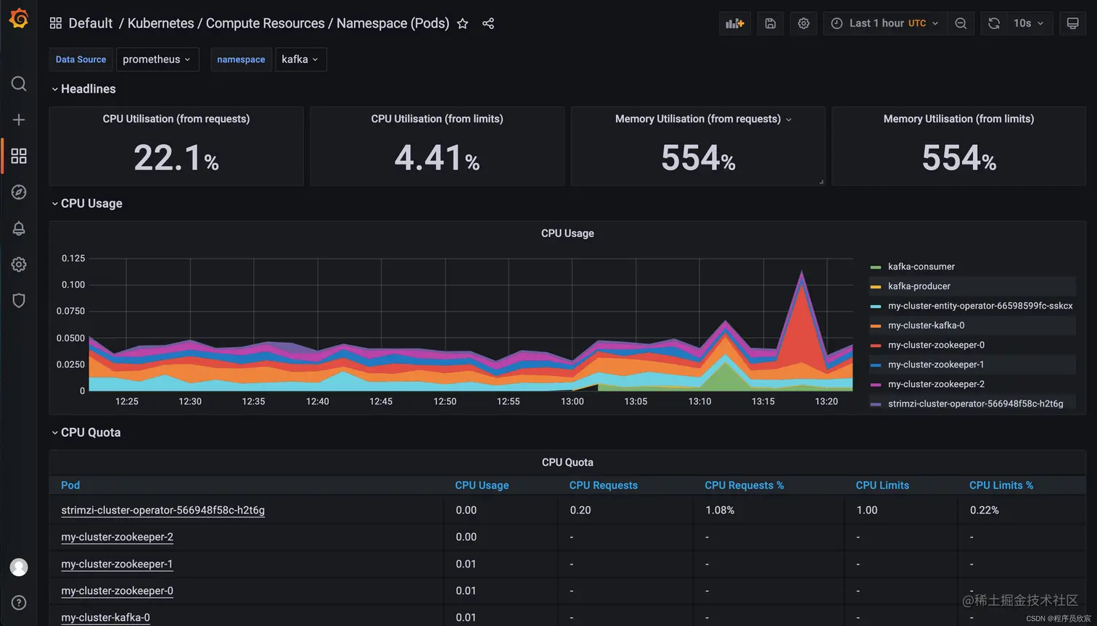Open dashboard settings gear in top bar
Viewport: 1097px width, 626px height.
tap(803, 23)
